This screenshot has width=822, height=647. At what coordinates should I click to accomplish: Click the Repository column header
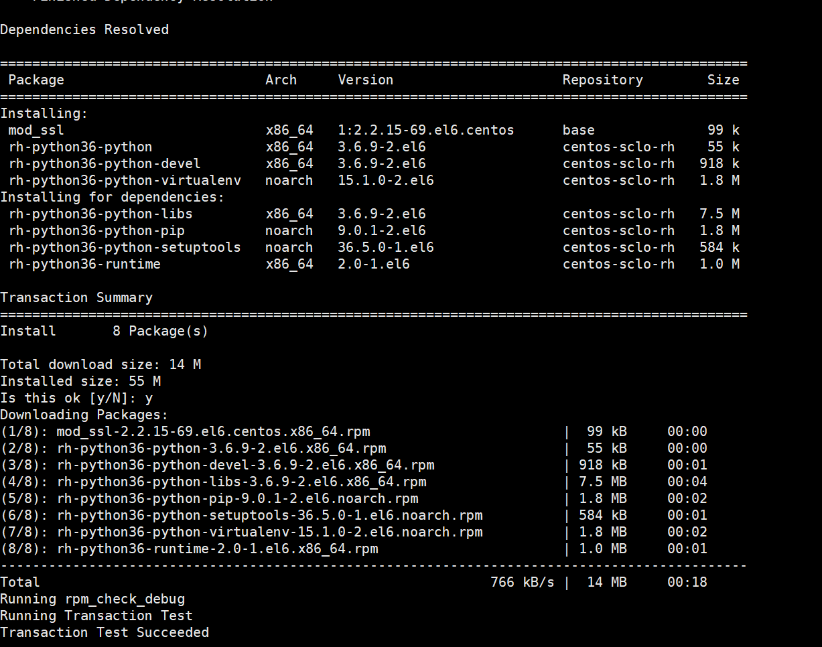[603, 80]
